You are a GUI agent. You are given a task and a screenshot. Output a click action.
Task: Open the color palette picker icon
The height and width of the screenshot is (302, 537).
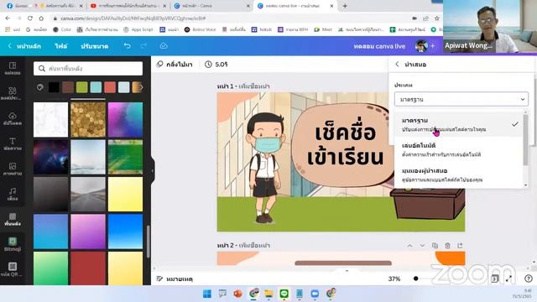click(40, 87)
